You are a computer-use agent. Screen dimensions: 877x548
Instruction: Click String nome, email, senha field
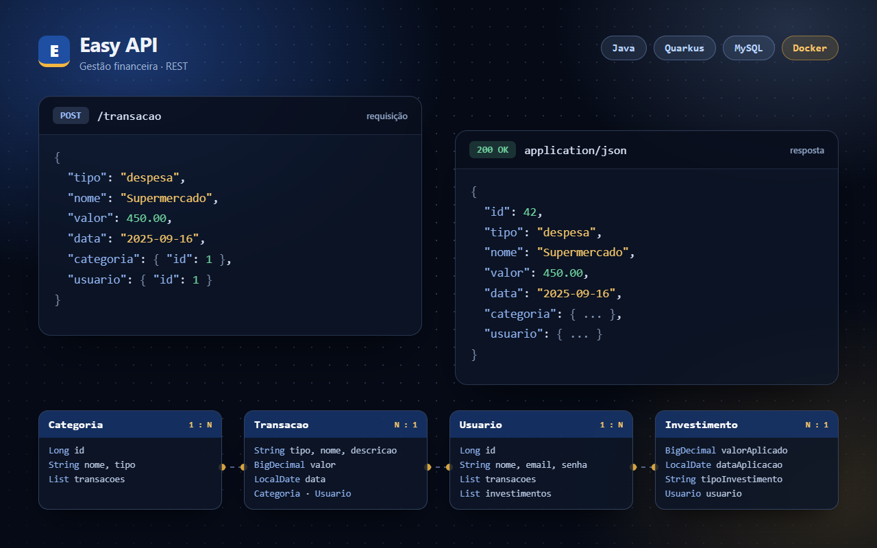[523, 465]
